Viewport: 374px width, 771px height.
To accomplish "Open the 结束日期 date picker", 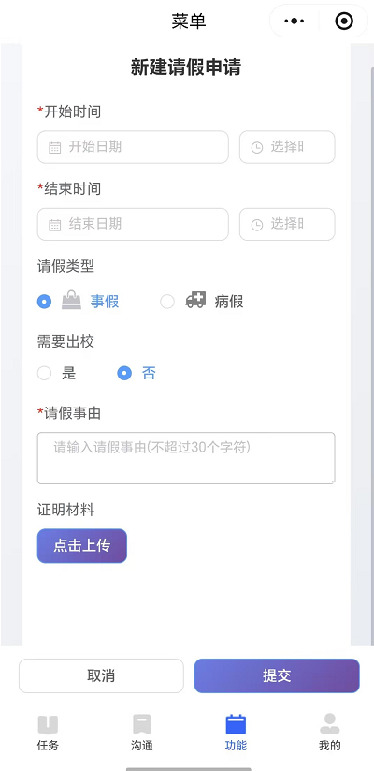I will (x=133, y=225).
